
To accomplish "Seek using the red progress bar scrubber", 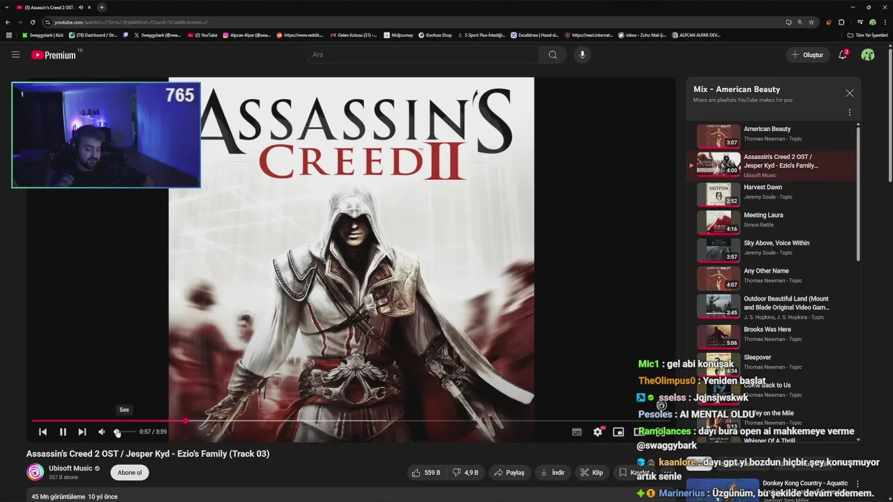I will tap(186, 420).
